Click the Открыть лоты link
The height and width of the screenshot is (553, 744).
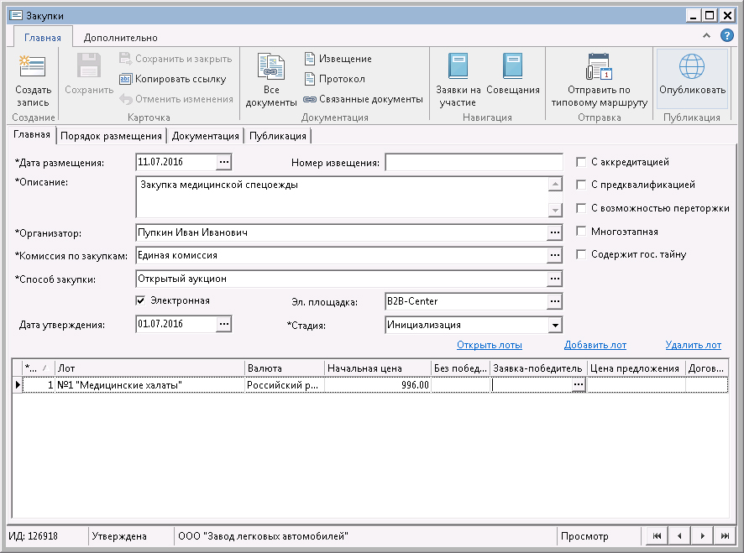[x=490, y=345]
